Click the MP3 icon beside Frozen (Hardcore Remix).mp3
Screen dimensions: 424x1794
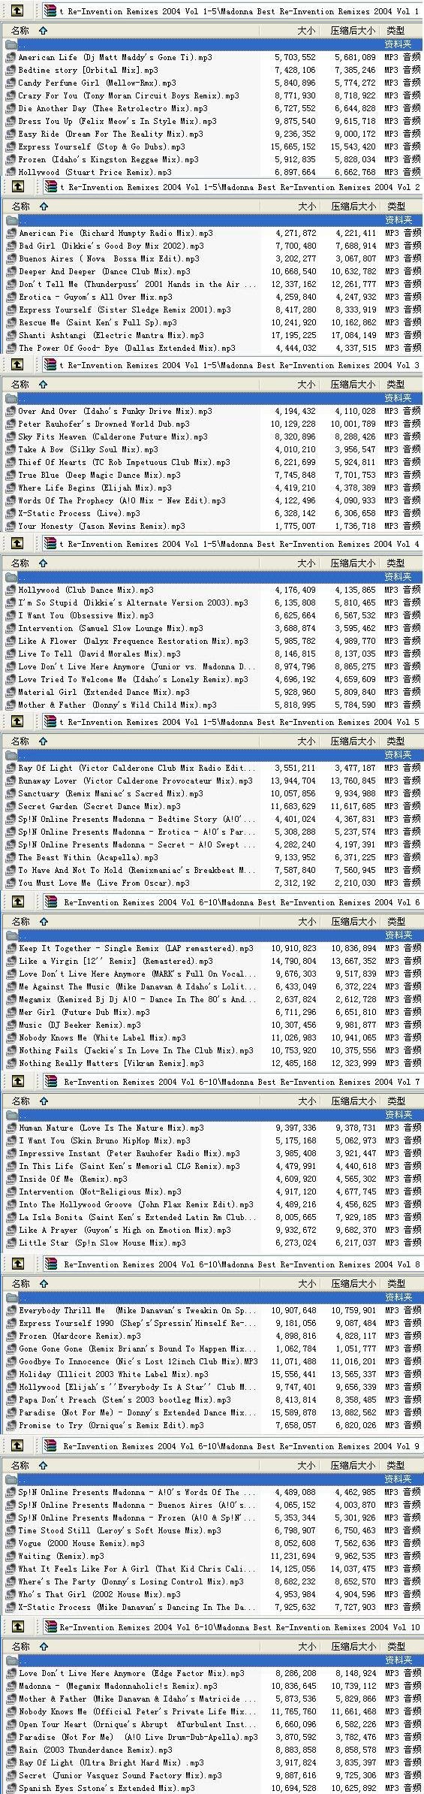(x=11, y=1336)
